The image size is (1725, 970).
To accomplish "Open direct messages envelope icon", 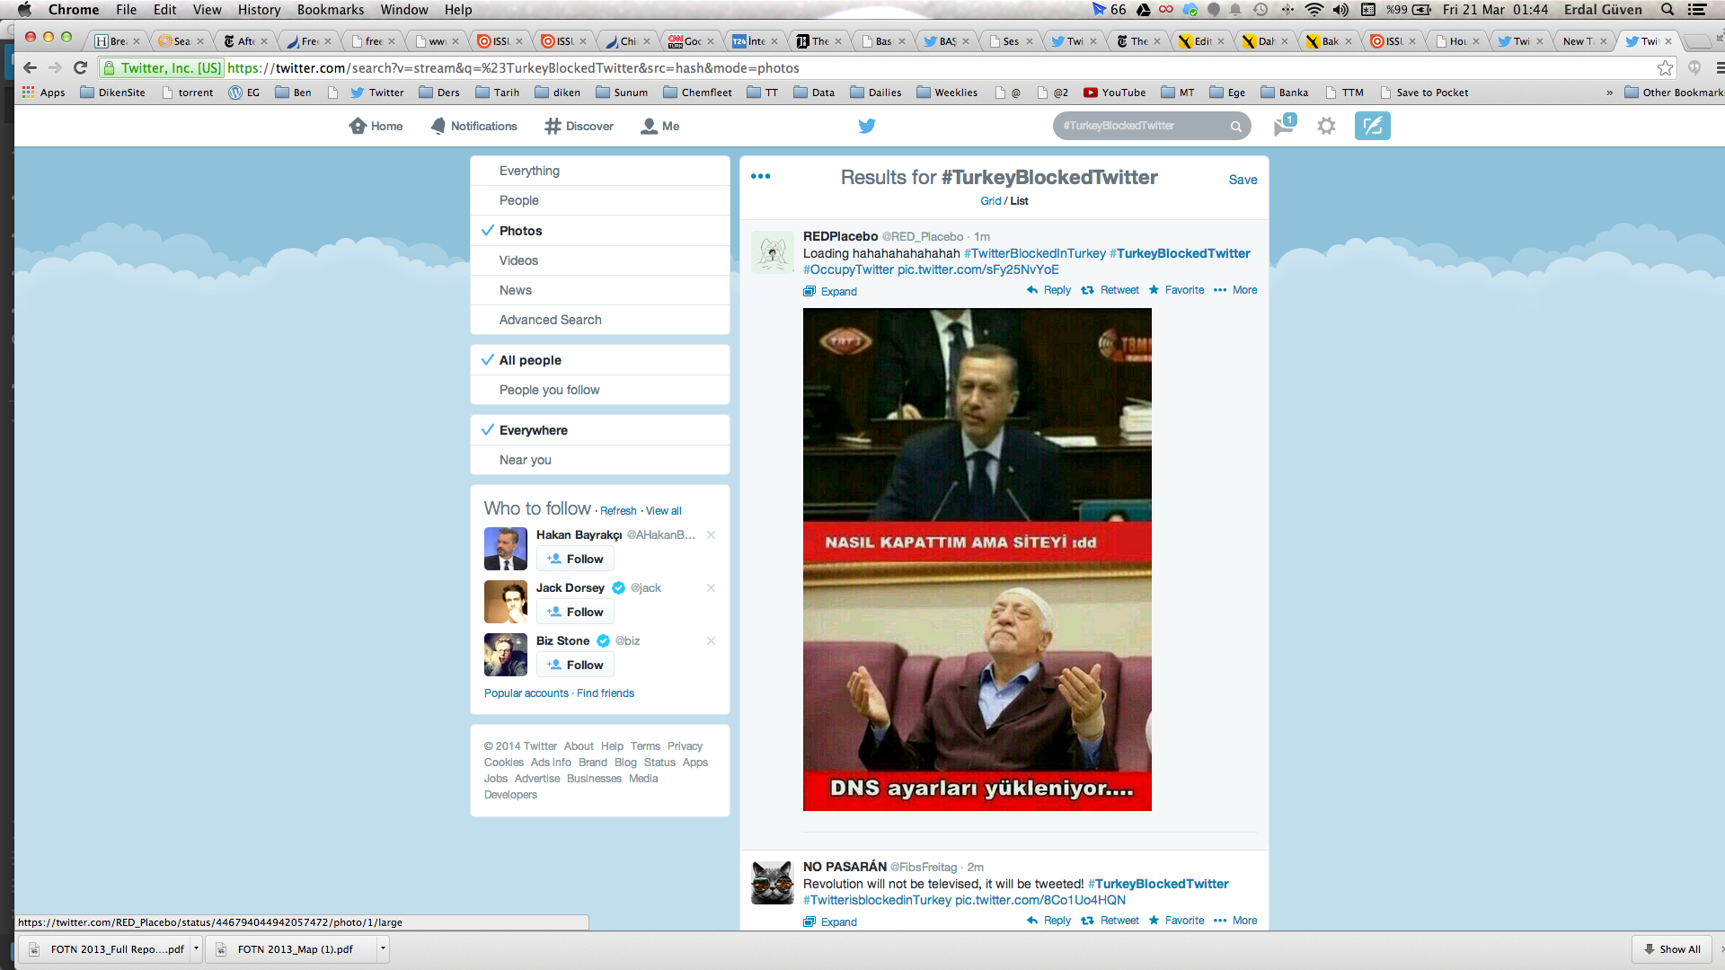I will pyautogui.click(x=1285, y=126).
